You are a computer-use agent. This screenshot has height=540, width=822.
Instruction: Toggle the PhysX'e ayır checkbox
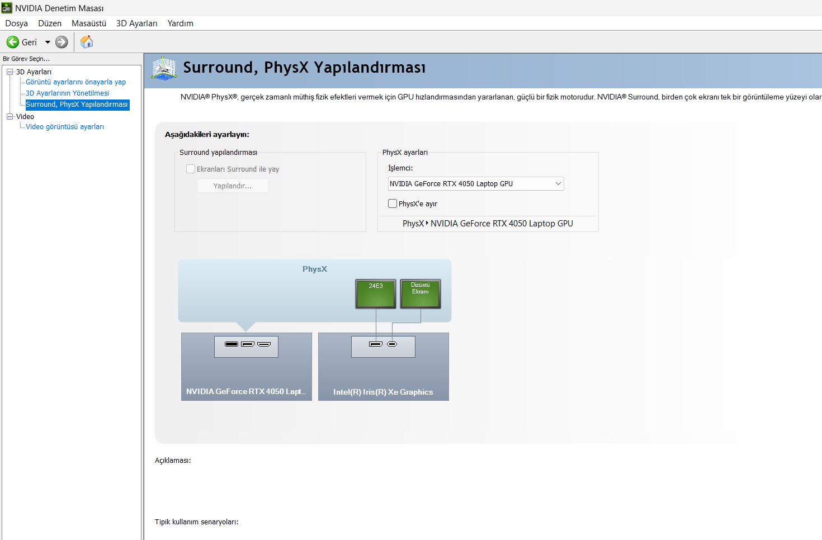[393, 203]
